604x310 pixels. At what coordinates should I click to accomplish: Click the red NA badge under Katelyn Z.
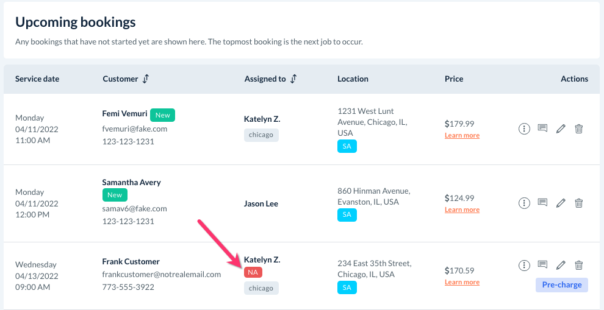[253, 272]
